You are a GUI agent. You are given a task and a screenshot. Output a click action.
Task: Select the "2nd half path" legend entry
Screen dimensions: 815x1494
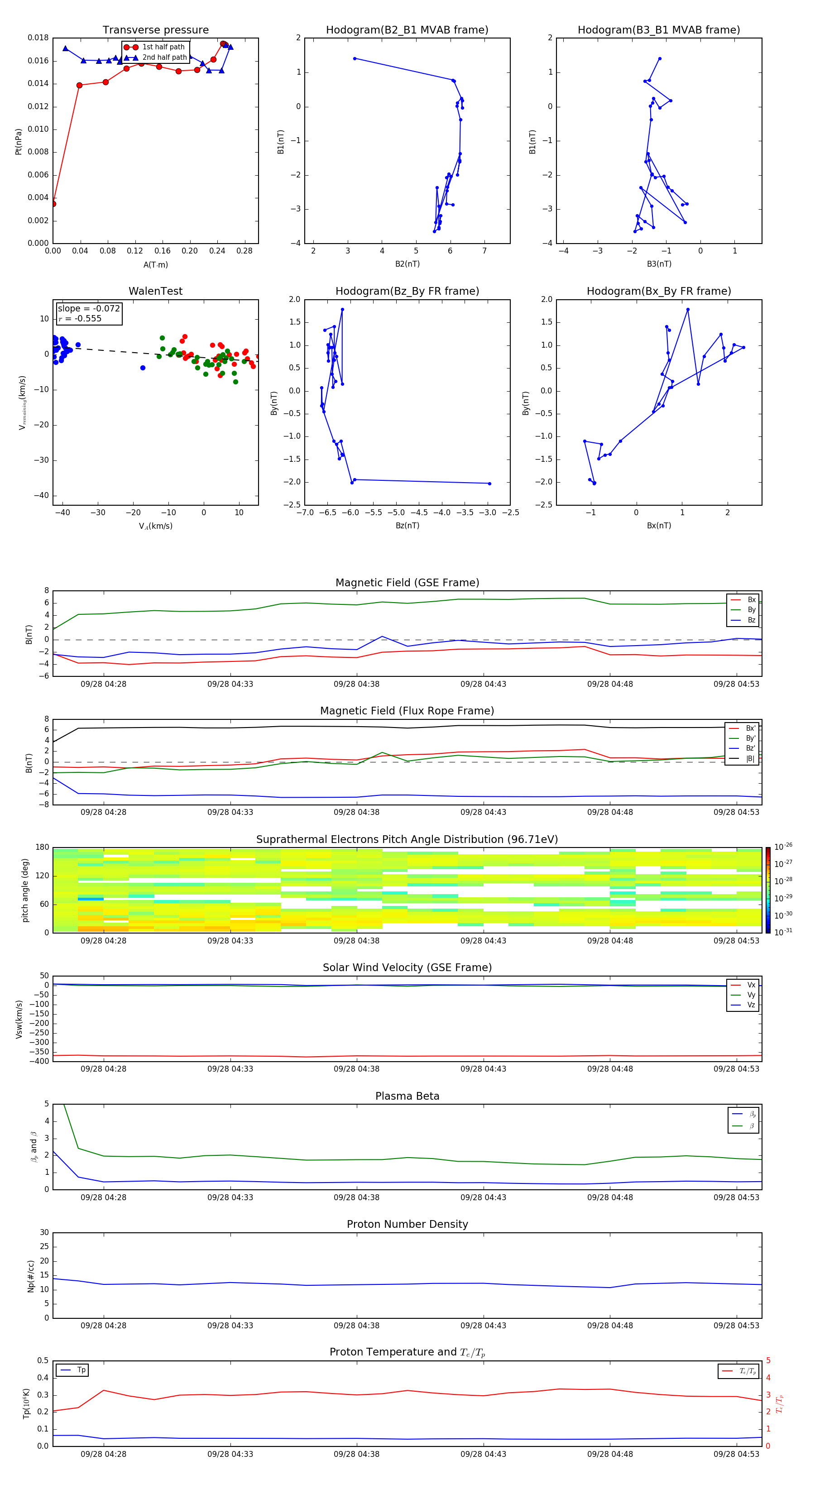point(155,57)
